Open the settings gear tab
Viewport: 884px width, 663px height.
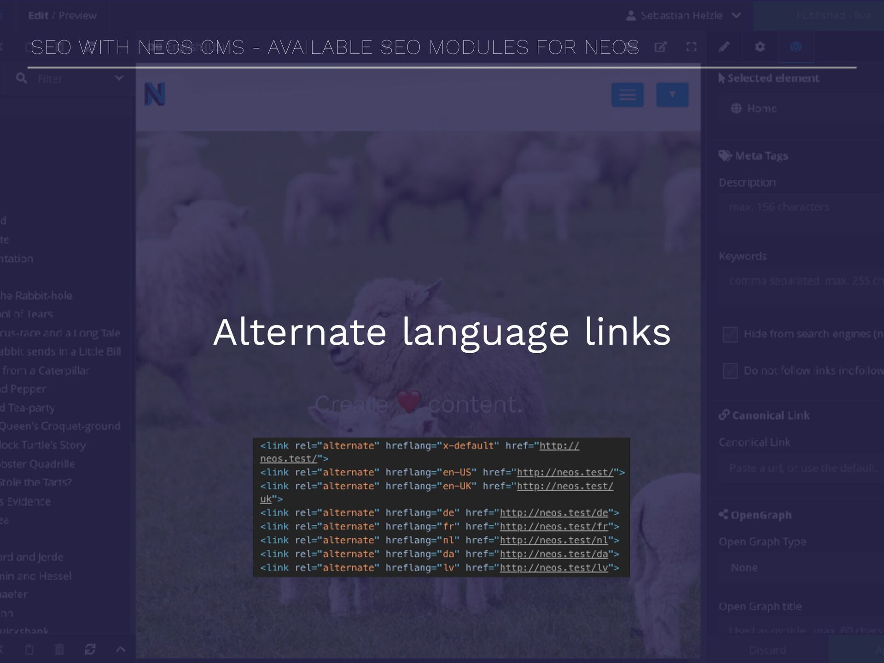click(760, 47)
